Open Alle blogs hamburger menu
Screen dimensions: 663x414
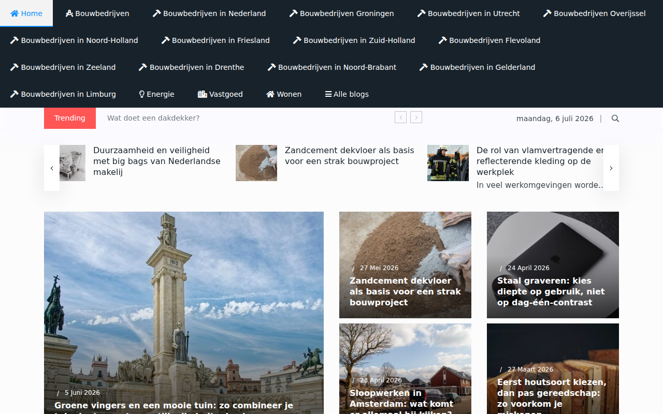click(347, 94)
